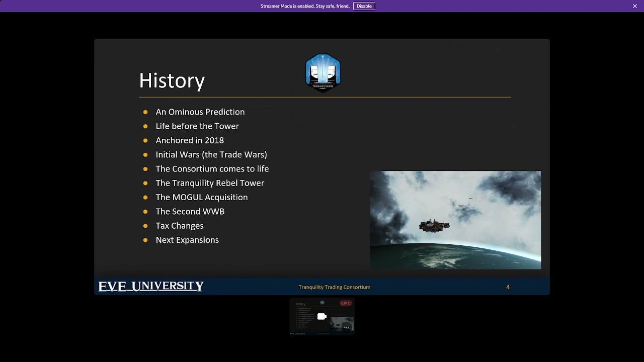The width and height of the screenshot is (644, 362).
Task: Click "The Second WWB" bullet text
Action: click(x=190, y=212)
